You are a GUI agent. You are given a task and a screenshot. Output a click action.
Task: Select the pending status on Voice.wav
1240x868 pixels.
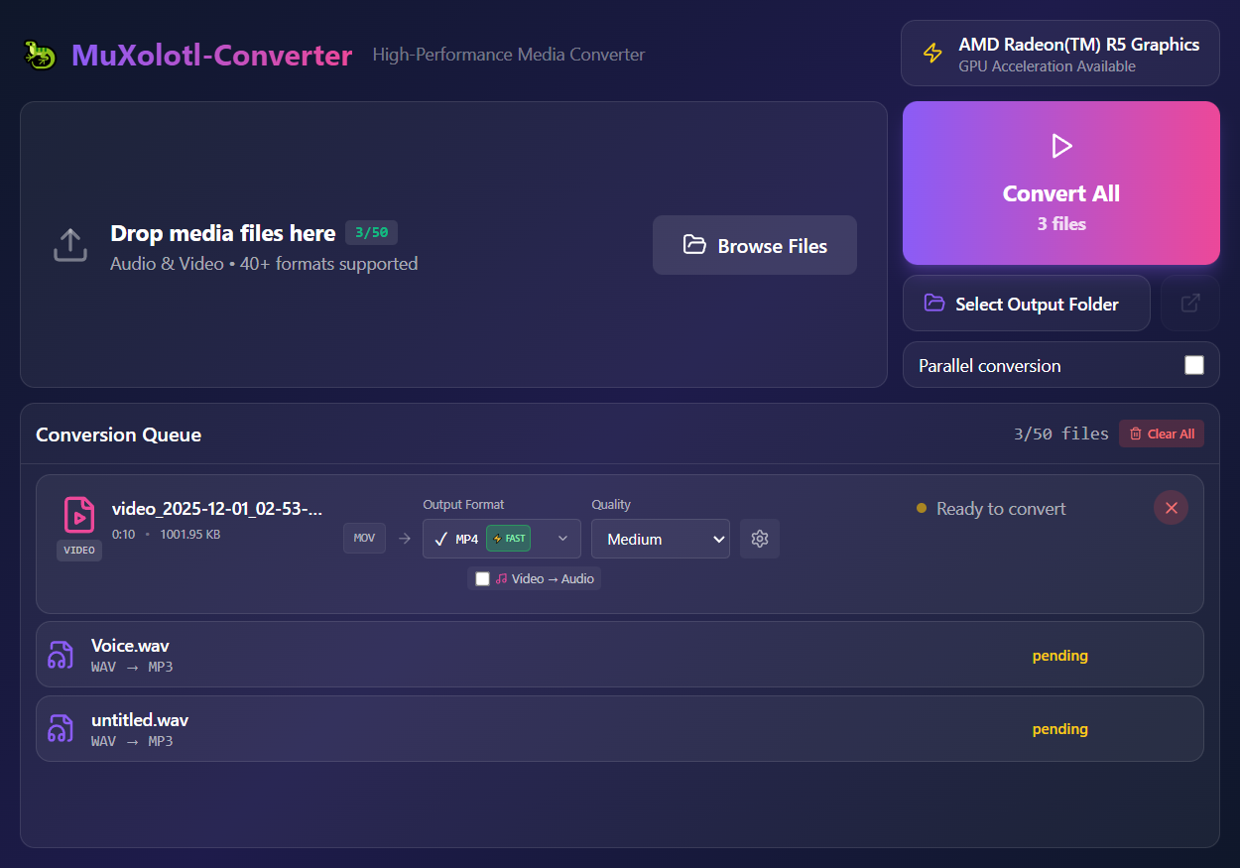click(x=1059, y=655)
